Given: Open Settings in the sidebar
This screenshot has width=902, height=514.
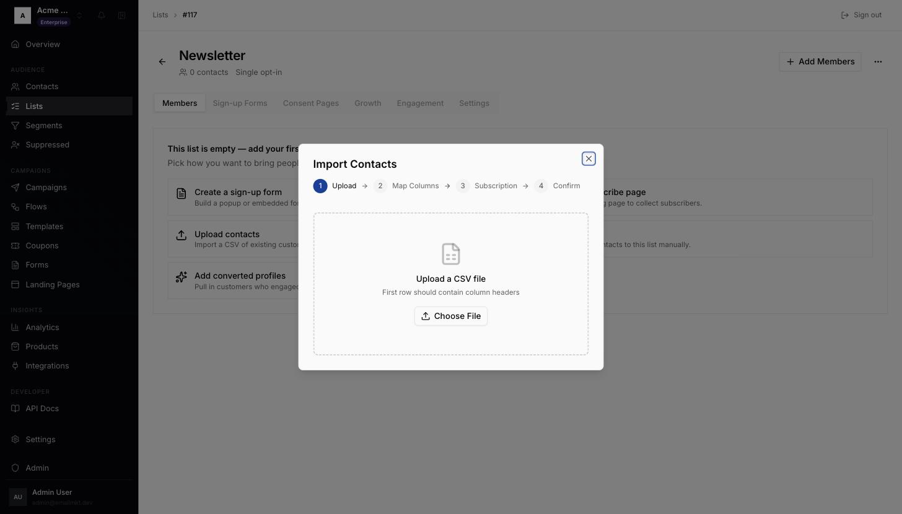Looking at the screenshot, I should click(x=69, y=439).
